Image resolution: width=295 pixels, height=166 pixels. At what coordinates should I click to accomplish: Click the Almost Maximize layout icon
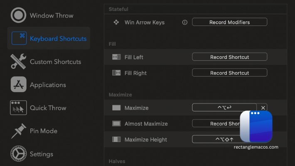point(116,124)
